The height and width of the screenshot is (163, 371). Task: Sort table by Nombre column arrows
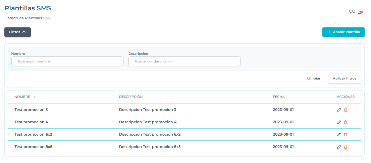click(35, 97)
